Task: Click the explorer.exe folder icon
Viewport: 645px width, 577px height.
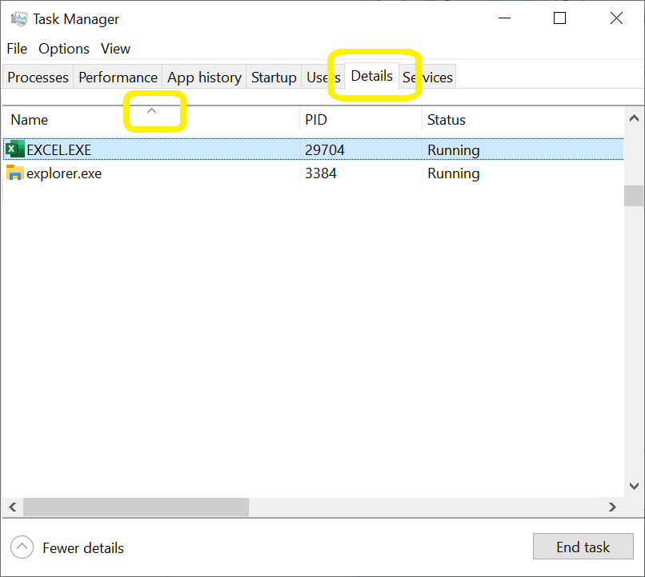Action: [14, 173]
